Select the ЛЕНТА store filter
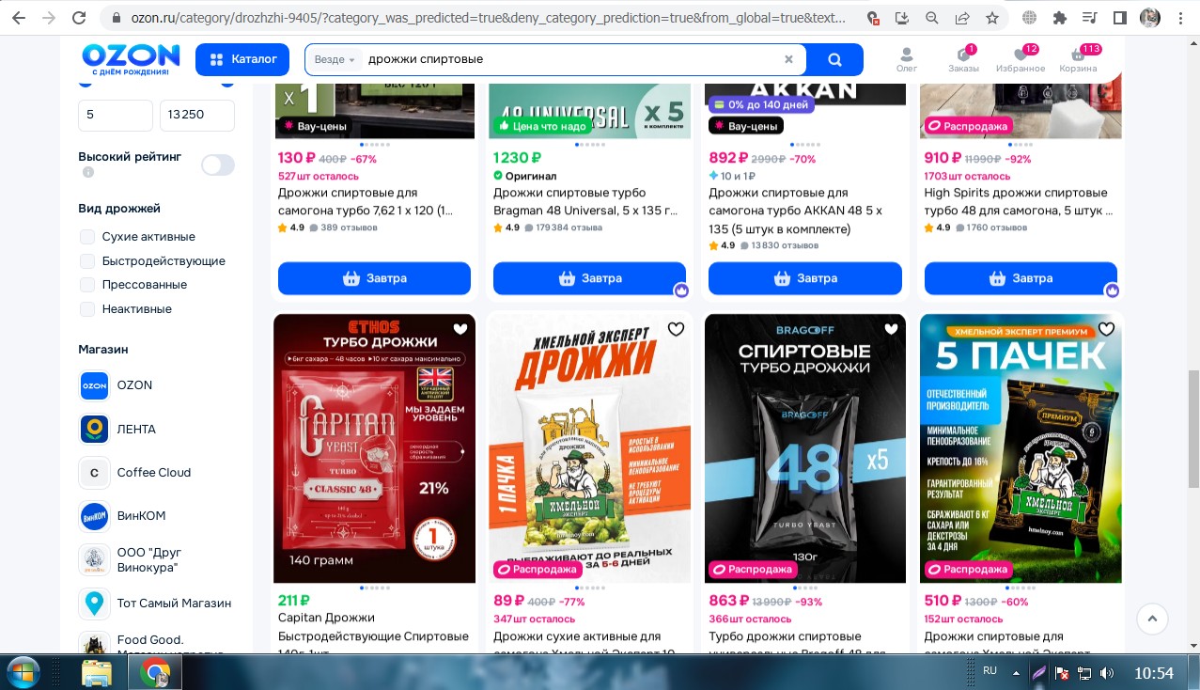 coord(117,429)
